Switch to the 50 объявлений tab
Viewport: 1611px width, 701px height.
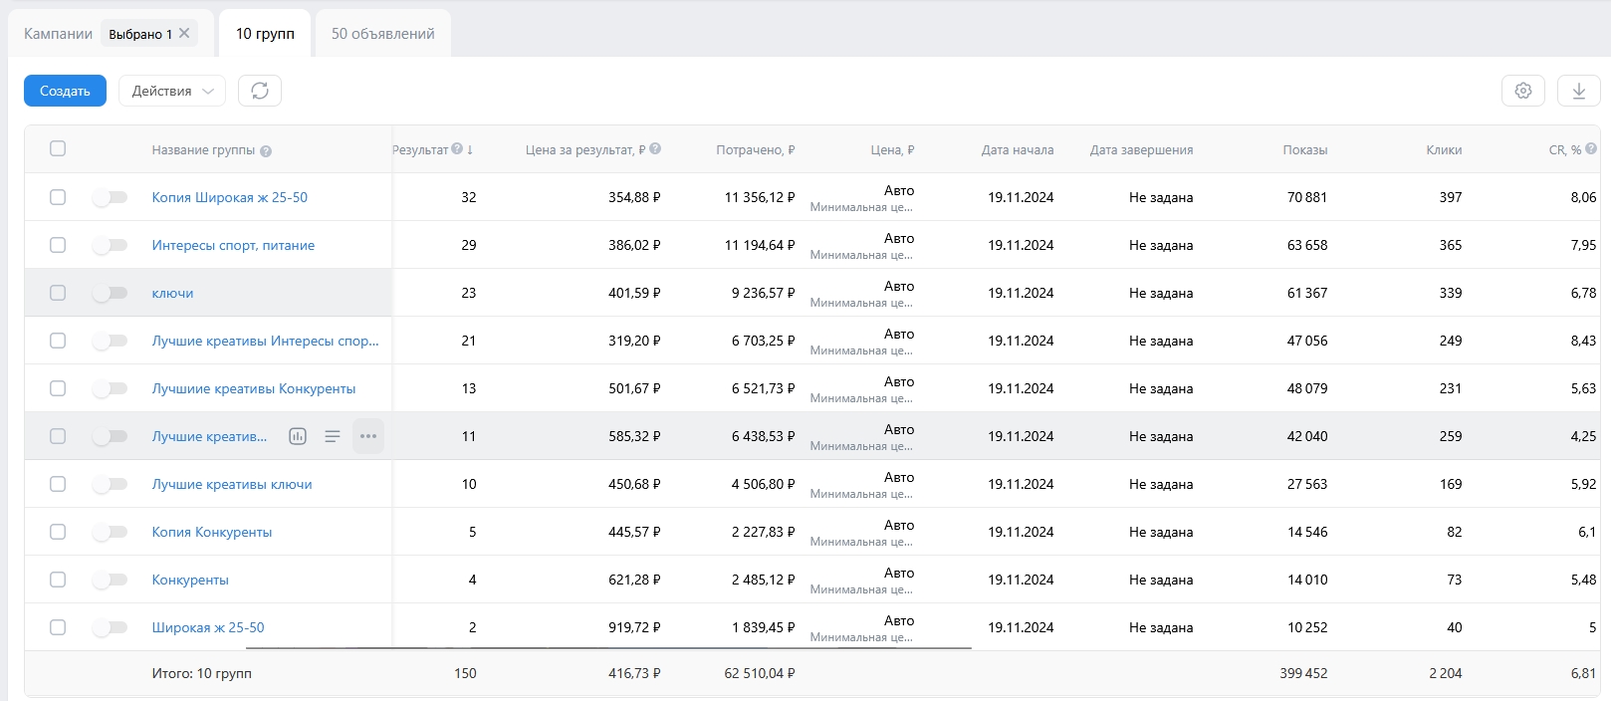pyautogui.click(x=382, y=34)
